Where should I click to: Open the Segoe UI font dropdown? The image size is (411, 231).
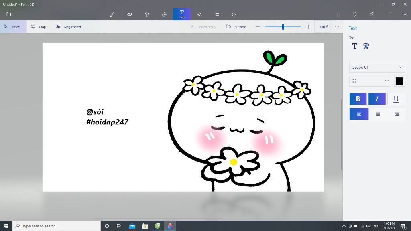(x=377, y=67)
